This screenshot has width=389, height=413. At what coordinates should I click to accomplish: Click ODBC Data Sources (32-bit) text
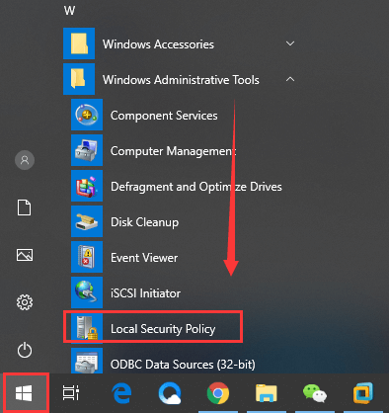(183, 365)
